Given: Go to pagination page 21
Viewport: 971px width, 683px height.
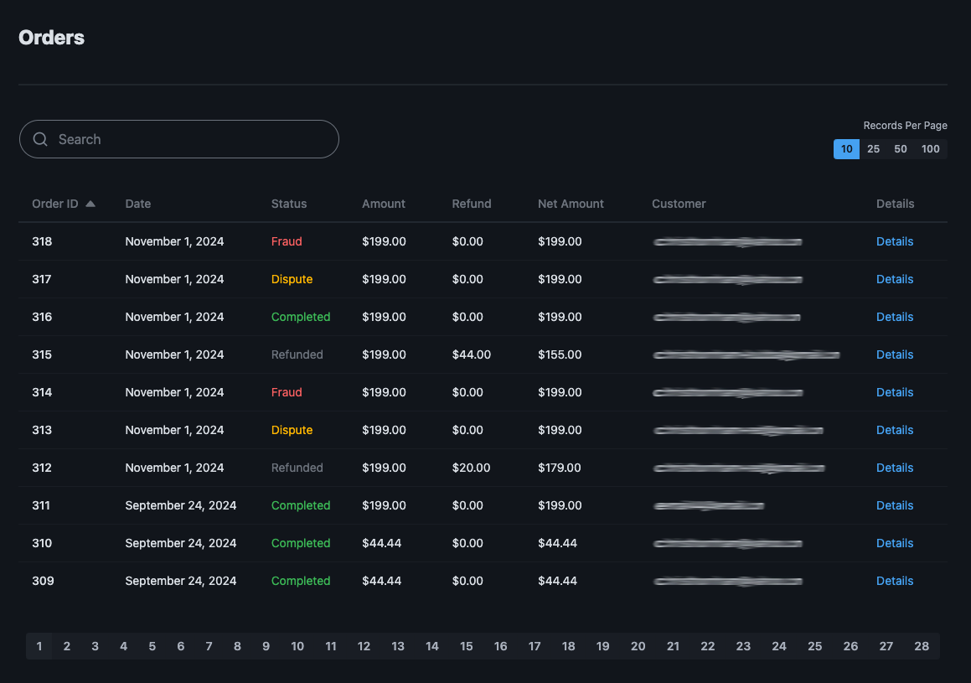Looking at the screenshot, I should (673, 646).
